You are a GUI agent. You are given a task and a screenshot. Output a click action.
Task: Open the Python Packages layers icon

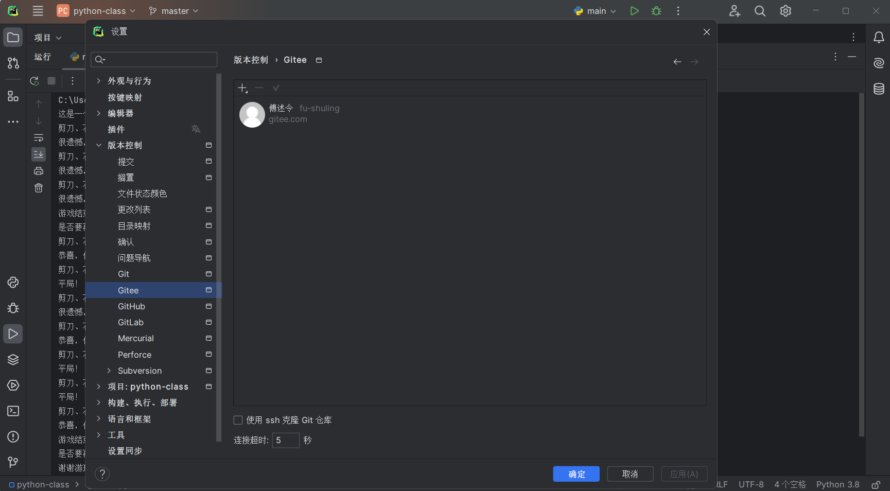click(13, 360)
